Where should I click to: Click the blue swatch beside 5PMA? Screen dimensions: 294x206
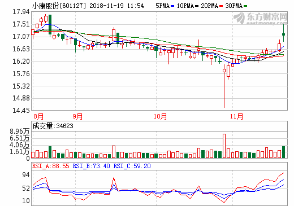coord(172,6)
